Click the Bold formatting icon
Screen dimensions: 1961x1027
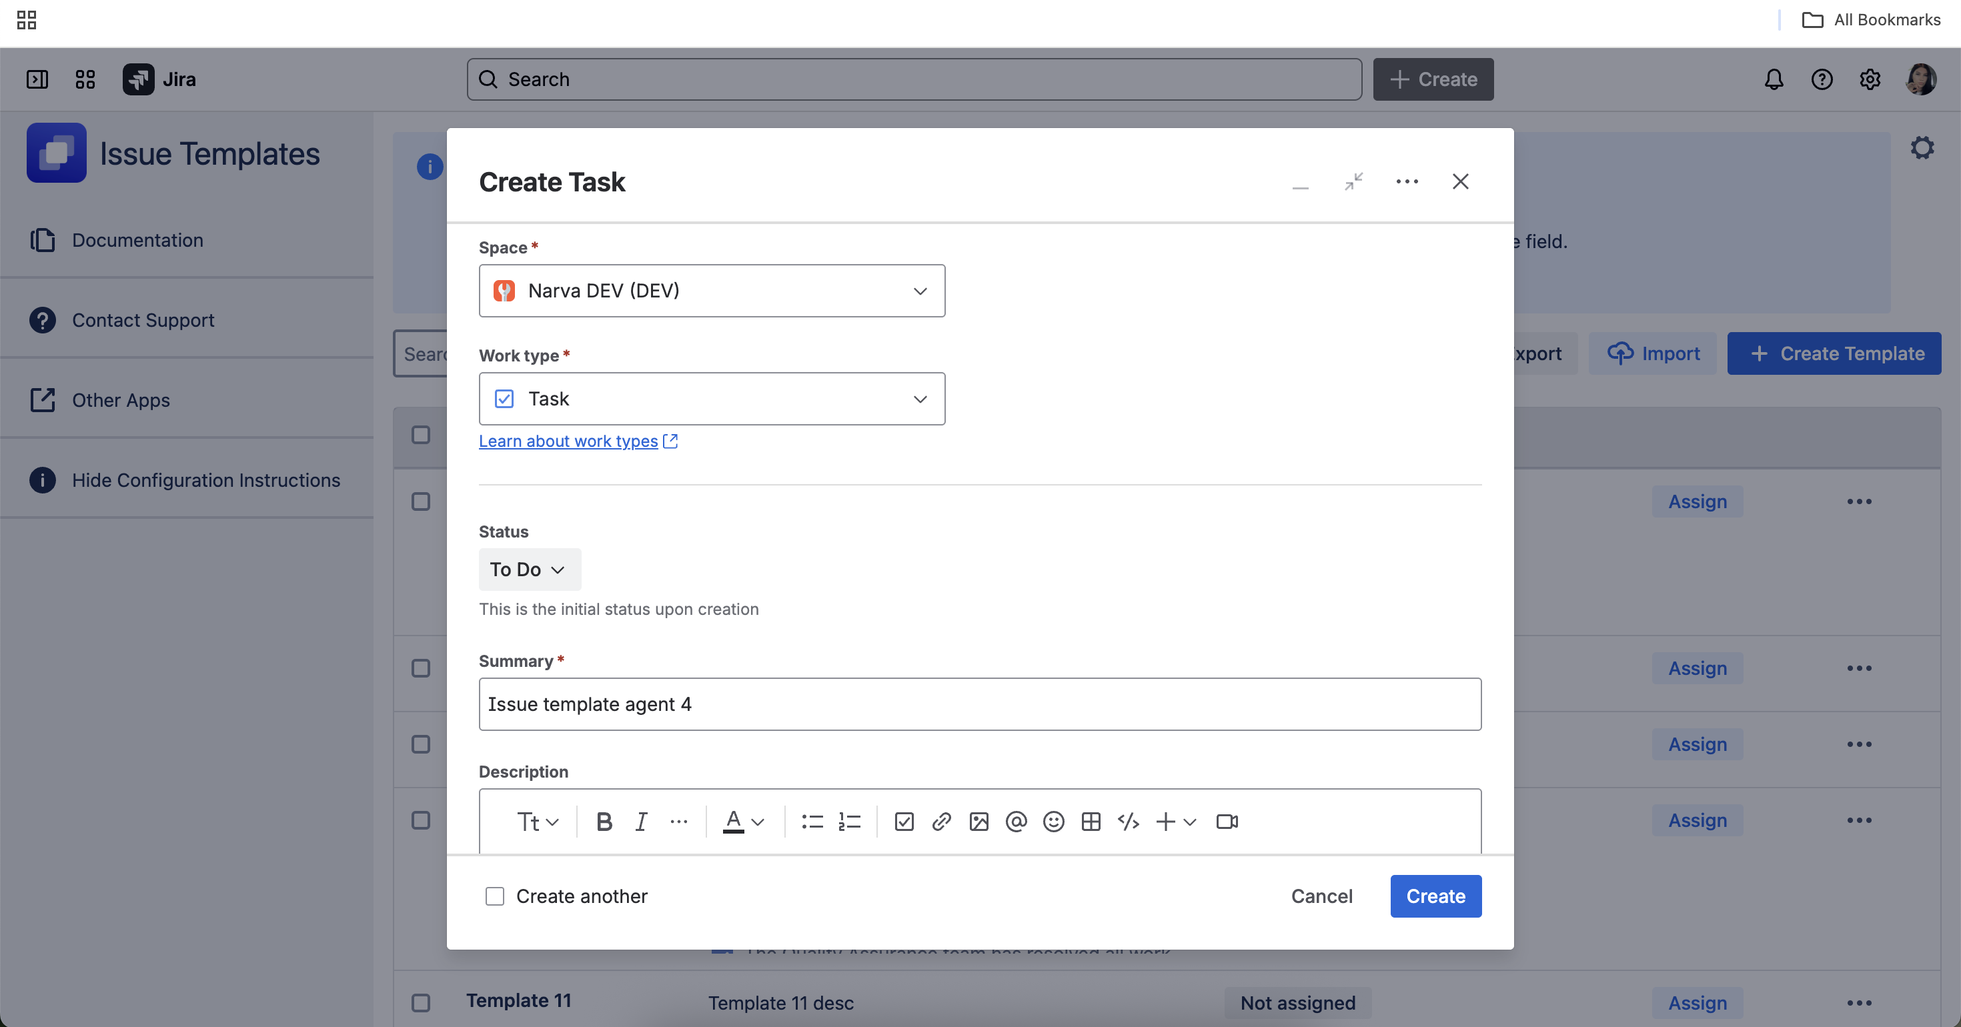point(604,822)
